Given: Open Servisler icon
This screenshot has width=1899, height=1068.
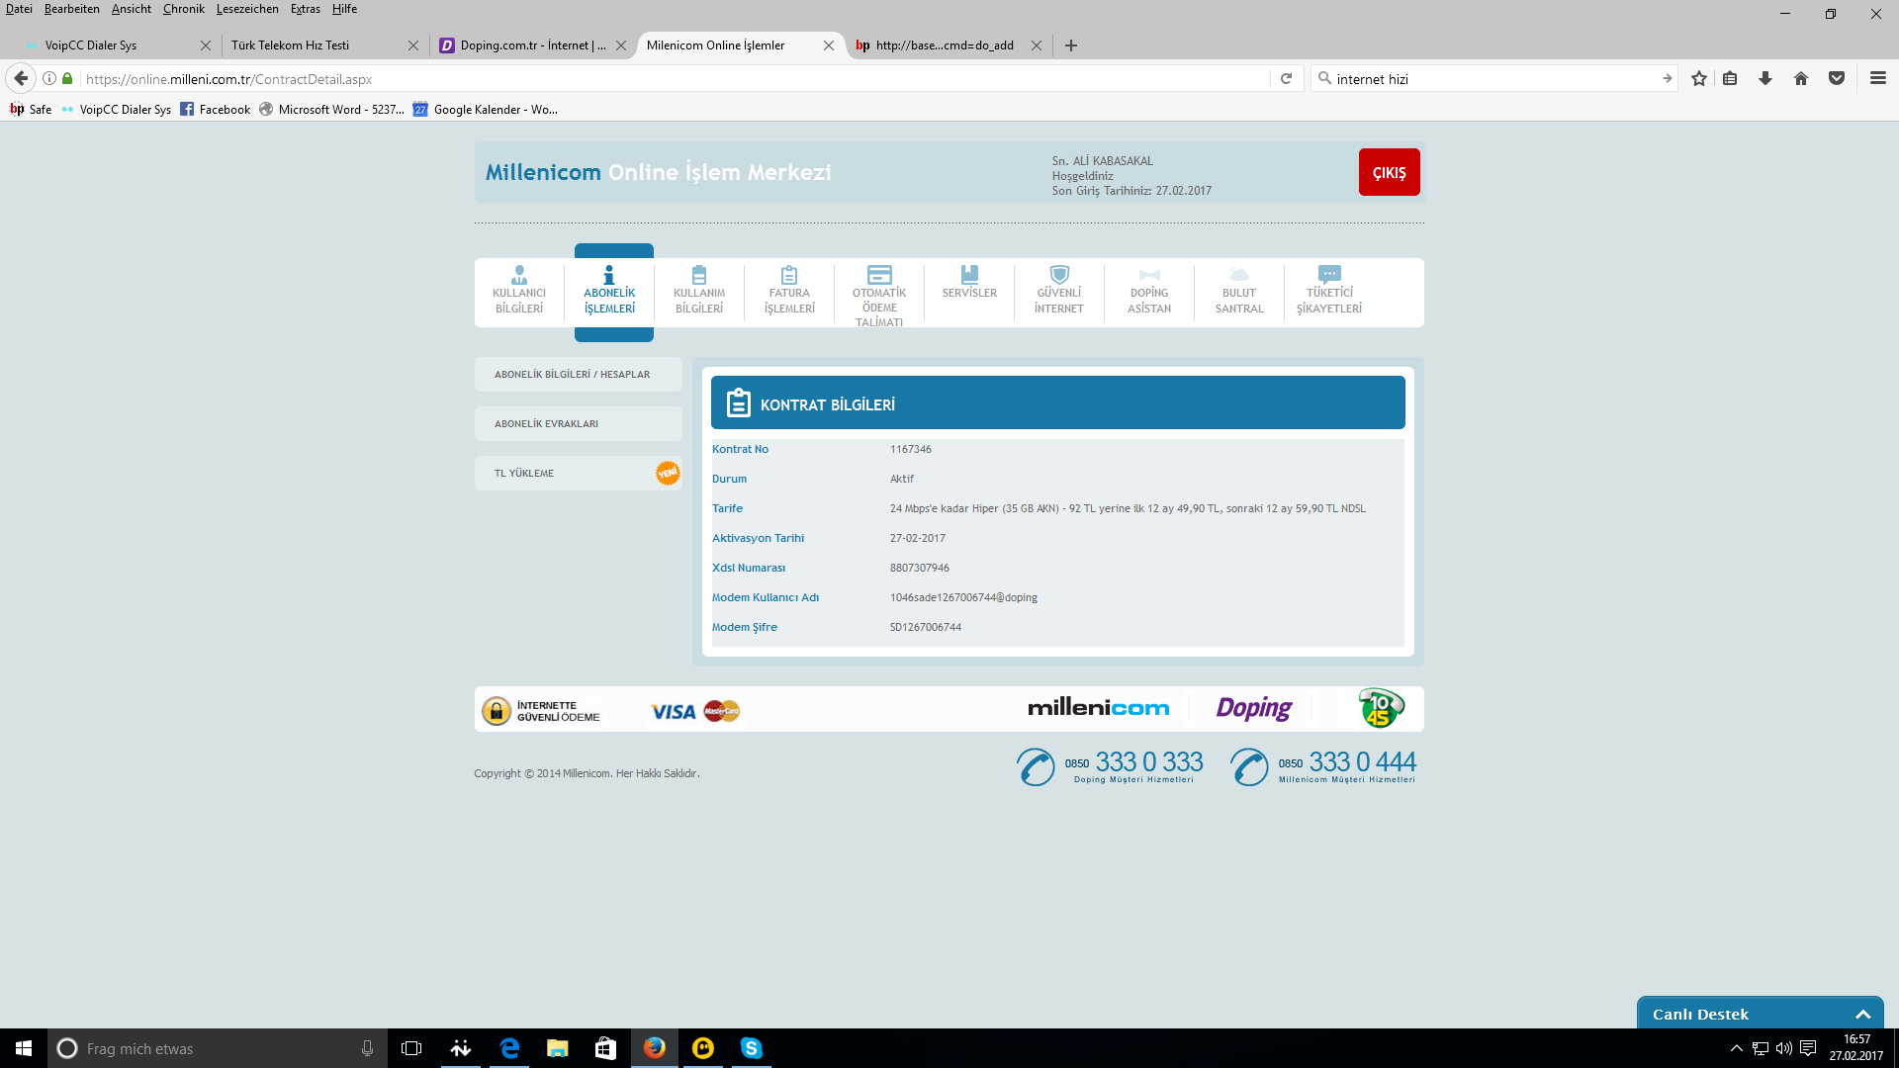Looking at the screenshot, I should [969, 274].
